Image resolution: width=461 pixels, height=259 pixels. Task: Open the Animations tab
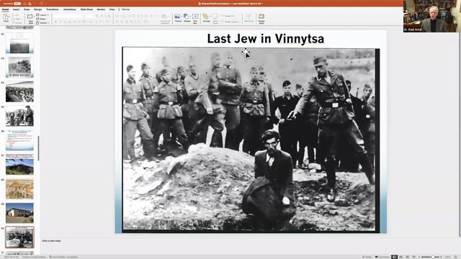click(70, 9)
